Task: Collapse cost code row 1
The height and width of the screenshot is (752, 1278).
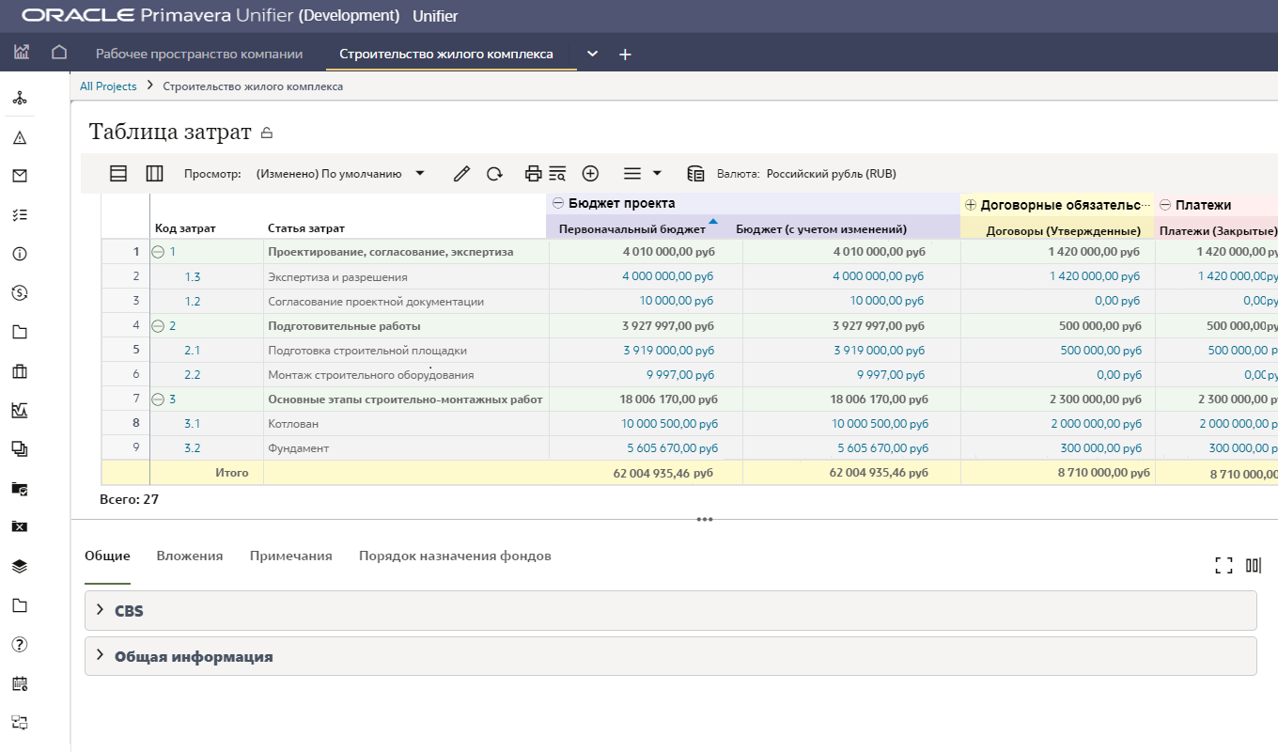Action: click(x=158, y=252)
